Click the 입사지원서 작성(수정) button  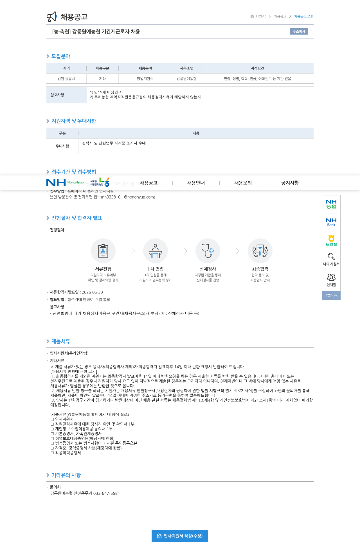[x=180, y=536]
